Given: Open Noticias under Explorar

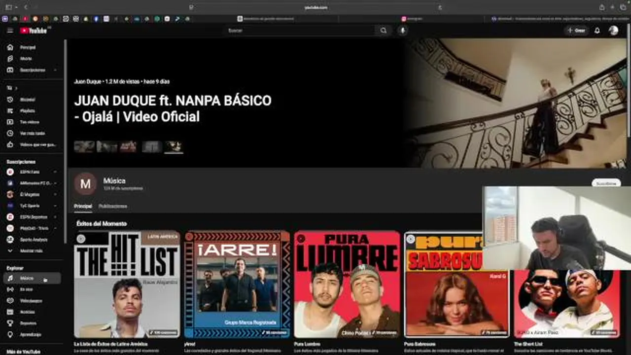Looking at the screenshot, I should click(32, 312).
